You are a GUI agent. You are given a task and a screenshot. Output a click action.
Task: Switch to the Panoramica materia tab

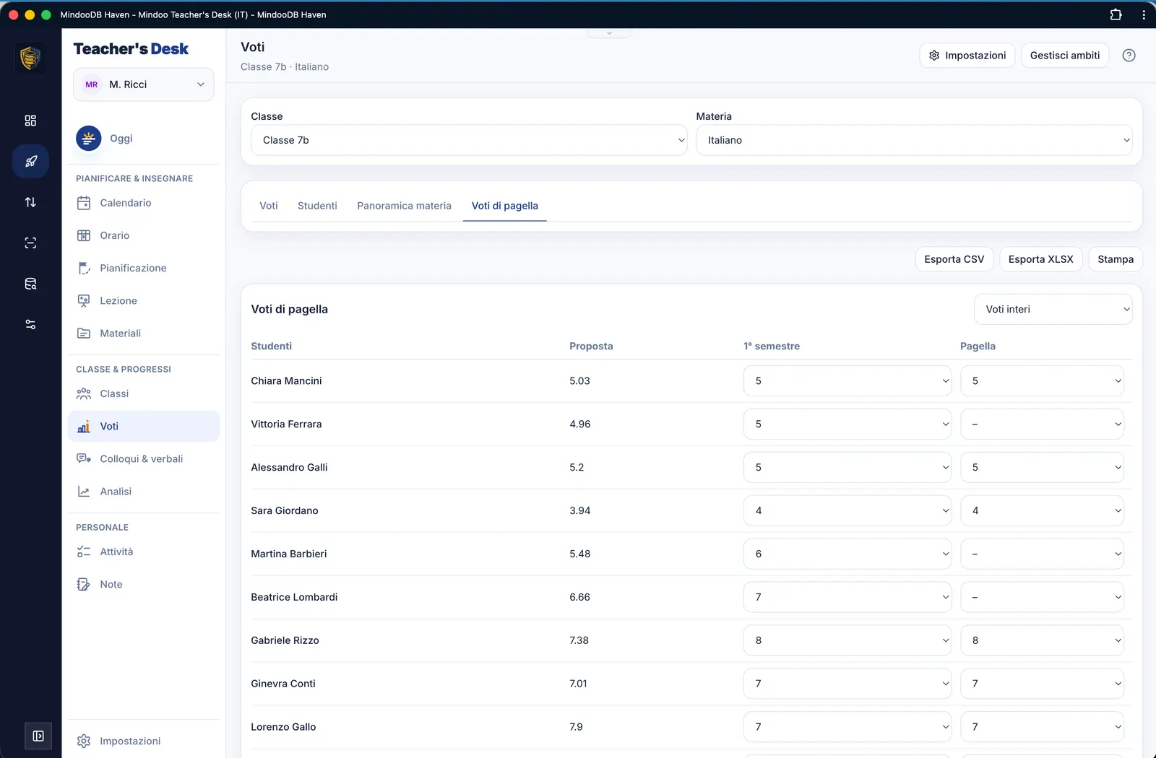pyautogui.click(x=404, y=206)
